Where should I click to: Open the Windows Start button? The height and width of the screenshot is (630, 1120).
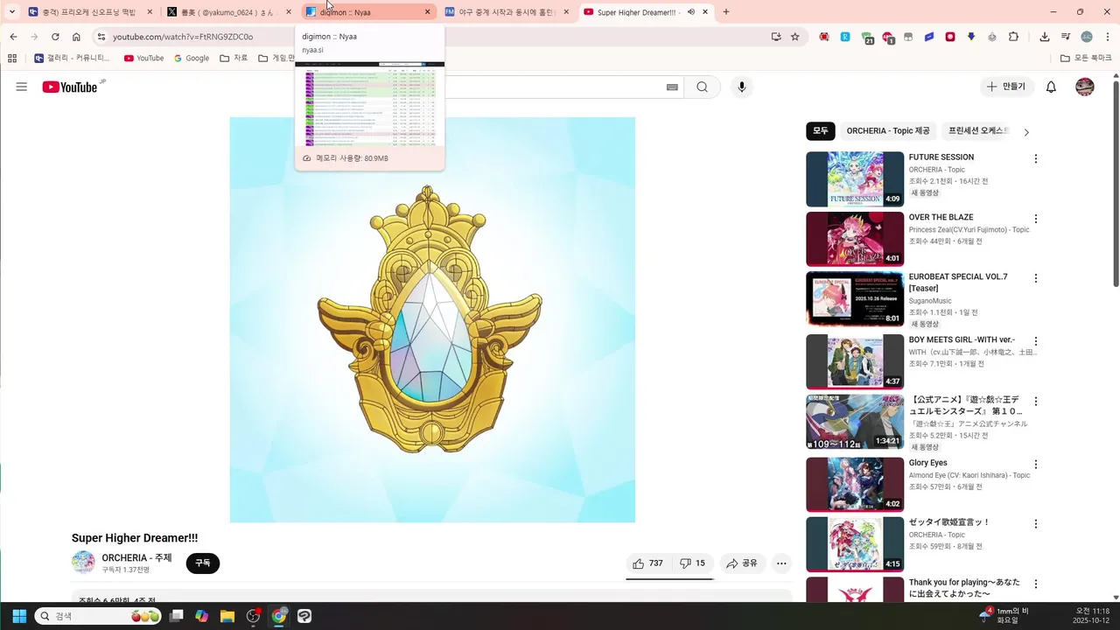tap(19, 616)
